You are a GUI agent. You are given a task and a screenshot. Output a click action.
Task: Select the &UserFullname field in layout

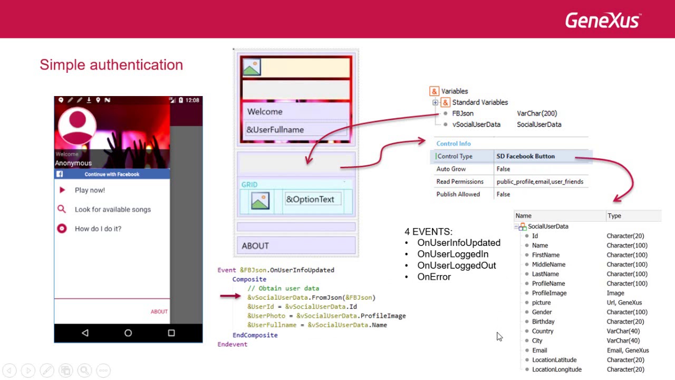click(296, 129)
